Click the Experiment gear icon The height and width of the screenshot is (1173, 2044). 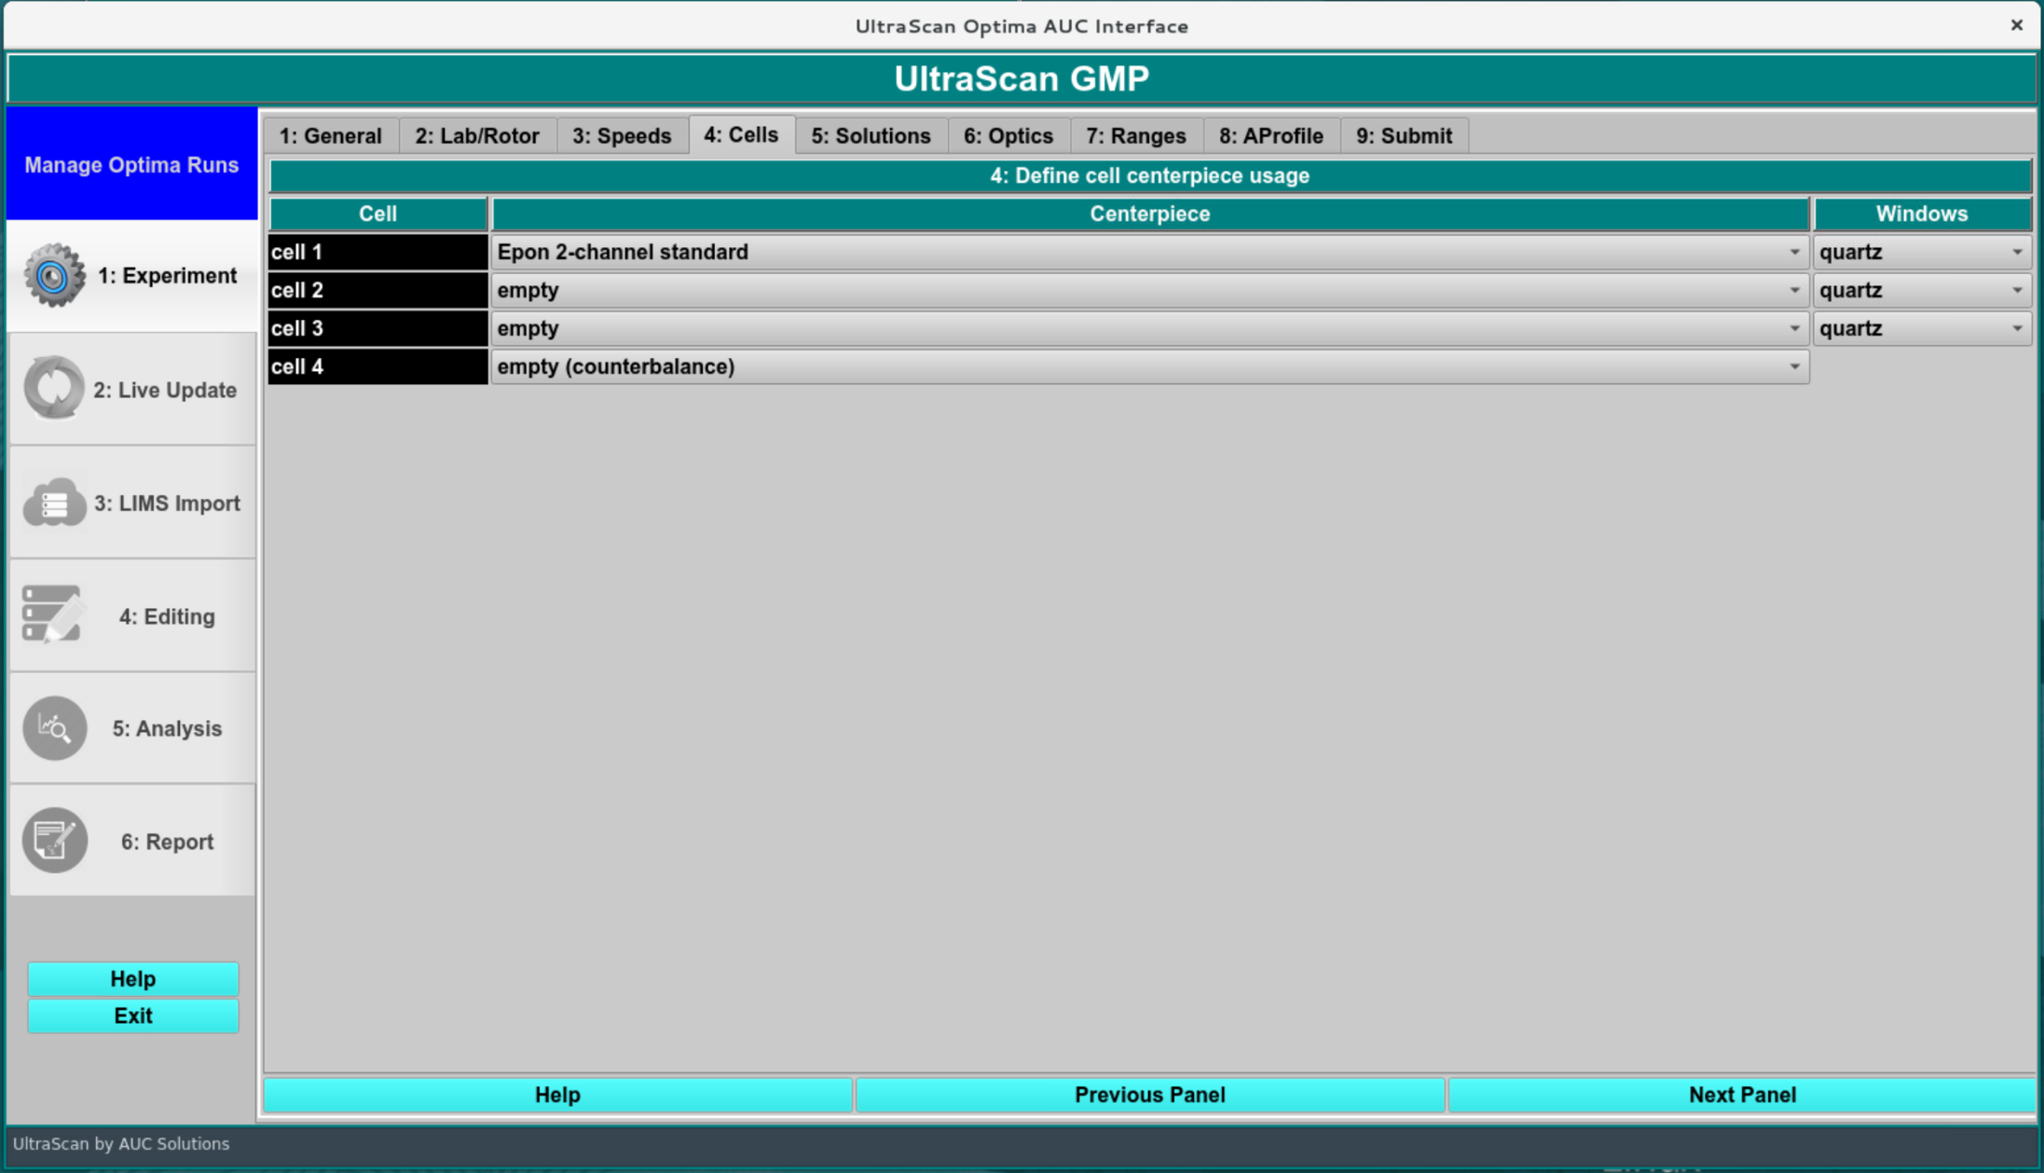(x=53, y=276)
